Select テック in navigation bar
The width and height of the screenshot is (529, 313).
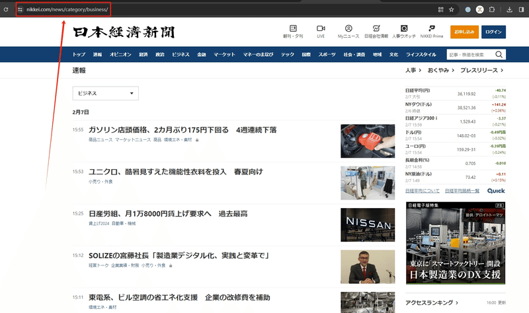[x=288, y=54]
